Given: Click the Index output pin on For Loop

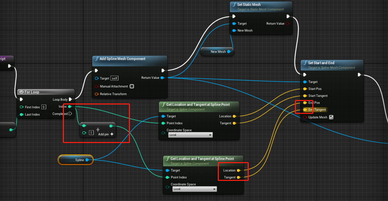Looking at the screenshot, I should (69, 107).
